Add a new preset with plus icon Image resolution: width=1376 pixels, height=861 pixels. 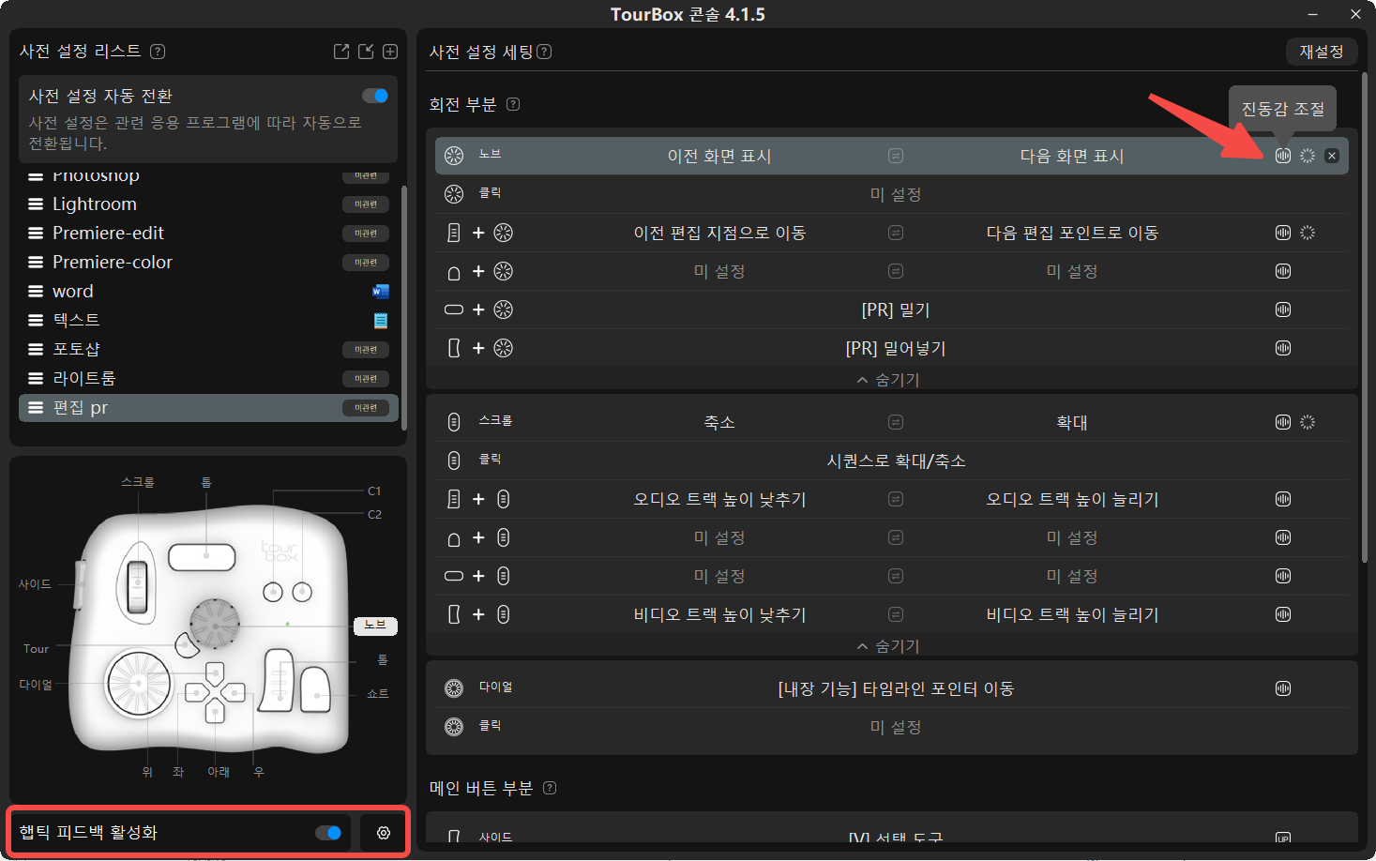point(390,52)
